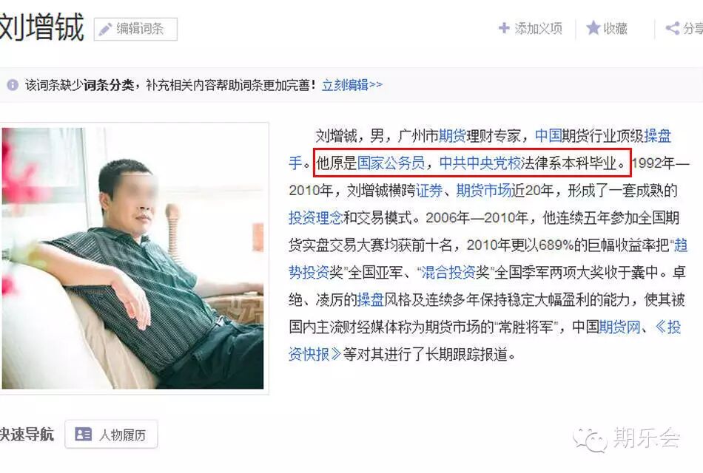Click the 编辑词条 button
Viewport: 703px width, 473px height.
tap(135, 29)
